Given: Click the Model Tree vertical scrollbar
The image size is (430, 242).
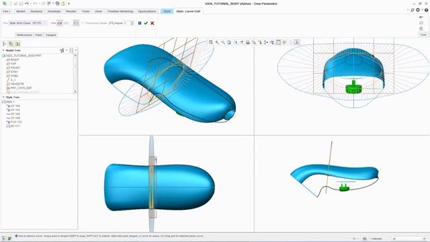Looking at the screenshot, I should tap(75, 73).
